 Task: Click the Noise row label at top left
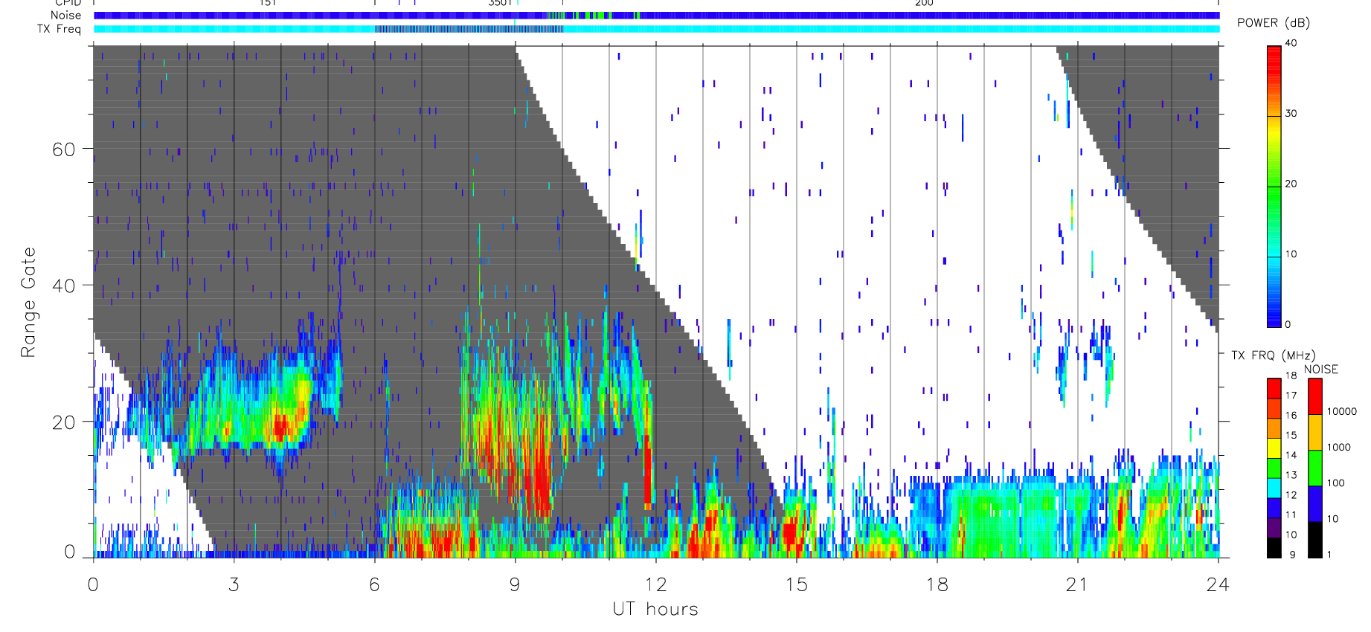(65, 16)
